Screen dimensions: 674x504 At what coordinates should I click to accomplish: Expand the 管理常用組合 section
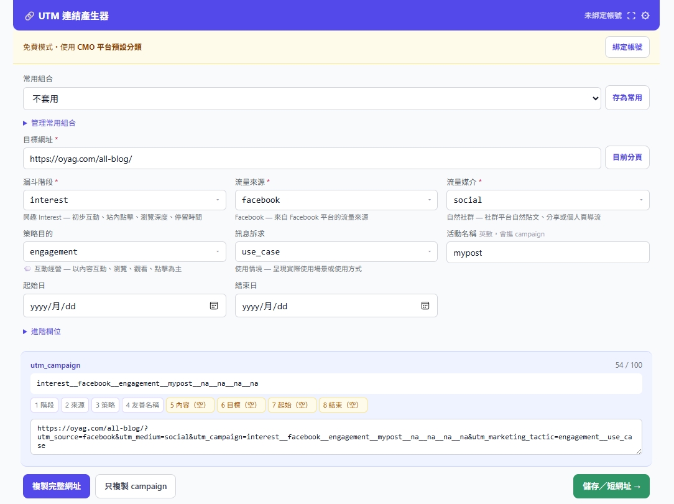point(50,123)
